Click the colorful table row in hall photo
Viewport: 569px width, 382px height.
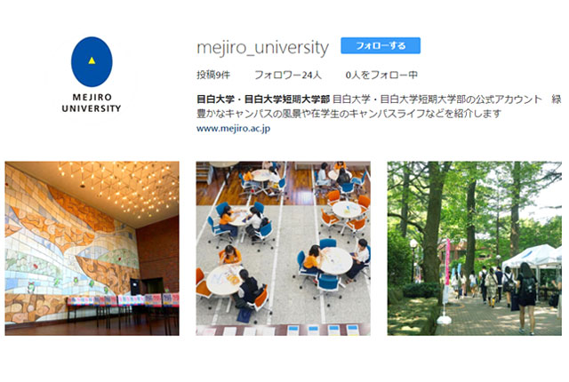pyautogui.click(x=123, y=300)
